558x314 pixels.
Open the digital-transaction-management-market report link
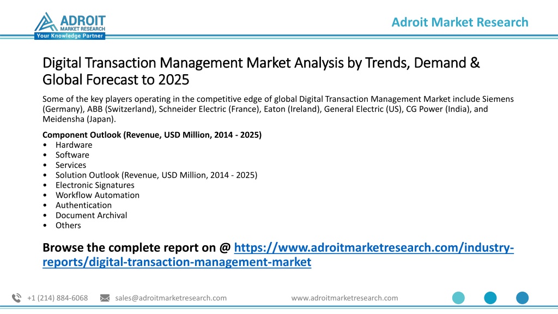(x=278, y=255)
